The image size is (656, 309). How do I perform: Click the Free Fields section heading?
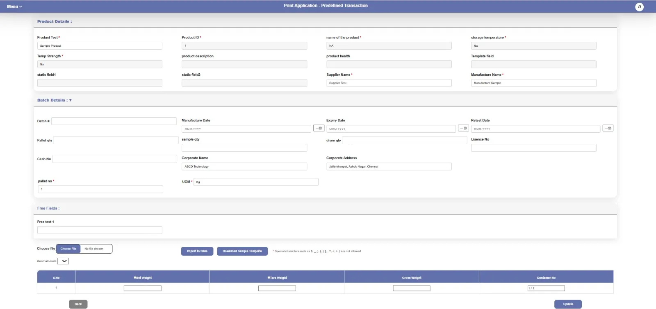[48, 208]
